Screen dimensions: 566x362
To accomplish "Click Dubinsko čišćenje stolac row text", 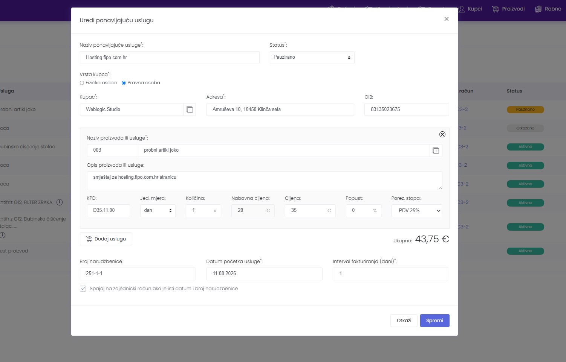I will point(27,147).
